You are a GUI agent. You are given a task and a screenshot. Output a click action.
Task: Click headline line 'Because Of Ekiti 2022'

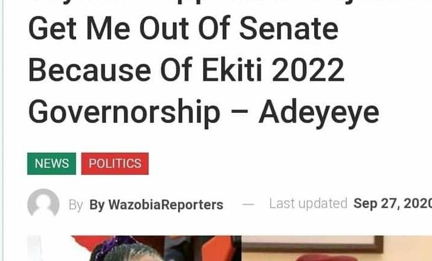[187, 70]
